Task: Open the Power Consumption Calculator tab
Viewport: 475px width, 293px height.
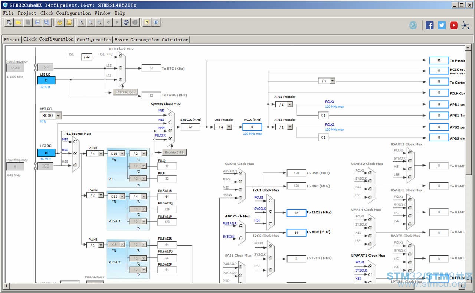Action: (151, 40)
